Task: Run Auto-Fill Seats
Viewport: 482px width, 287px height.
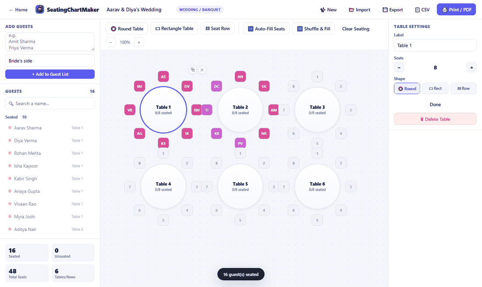Action: (x=266, y=28)
